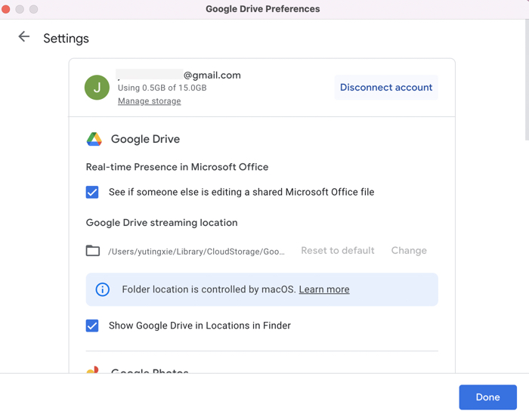Click the blue Done button
The height and width of the screenshot is (417, 529).
pyautogui.click(x=487, y=397)
